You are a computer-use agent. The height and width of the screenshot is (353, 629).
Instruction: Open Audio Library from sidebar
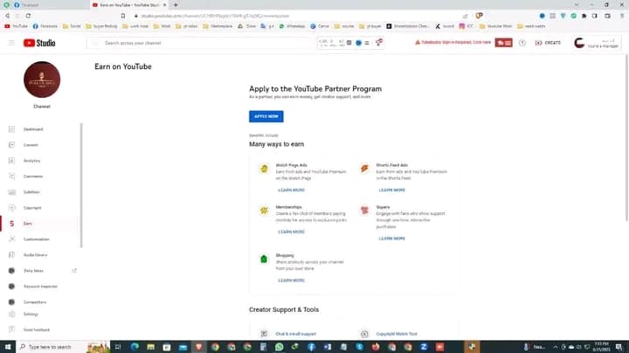tap(12, 255)
